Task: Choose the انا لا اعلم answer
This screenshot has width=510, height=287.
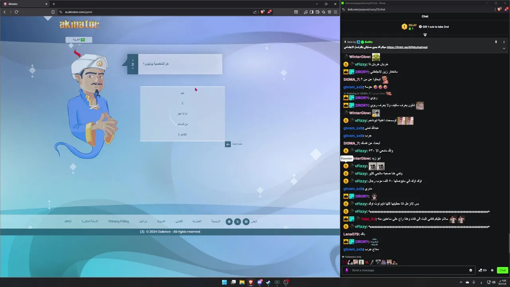Action: [x=182, y=114]
